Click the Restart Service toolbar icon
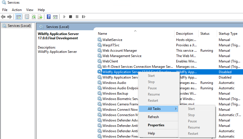Viewport: 243px width, 139px height. 84,17
